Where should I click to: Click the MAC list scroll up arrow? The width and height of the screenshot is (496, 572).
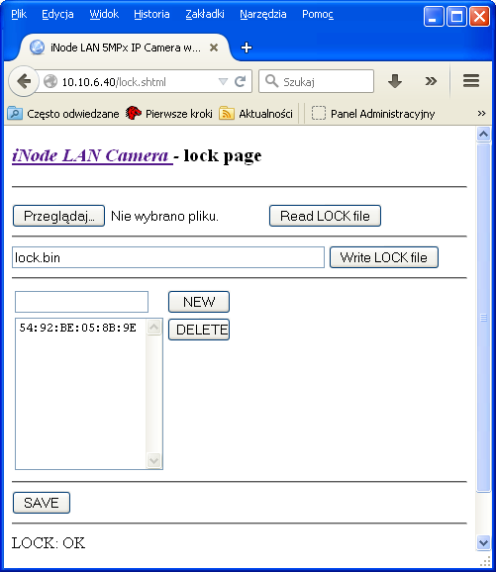[x=154, y=327]
